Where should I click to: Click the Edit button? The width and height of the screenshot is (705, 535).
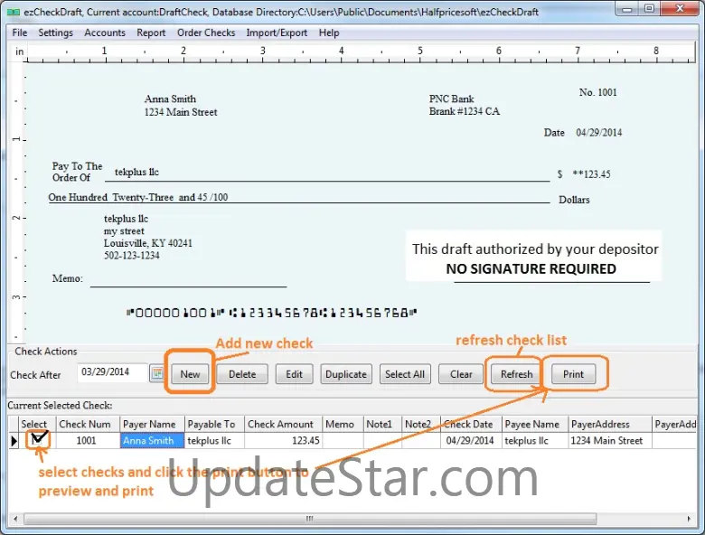[x=294, y=374]
